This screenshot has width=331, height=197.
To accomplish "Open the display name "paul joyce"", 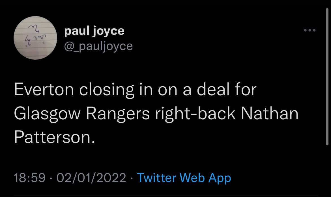I will point(94,31).
